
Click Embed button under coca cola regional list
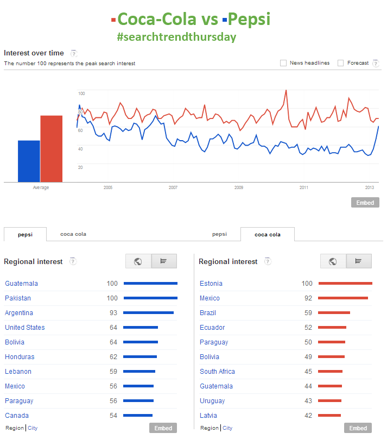click(x=358, y=428)
